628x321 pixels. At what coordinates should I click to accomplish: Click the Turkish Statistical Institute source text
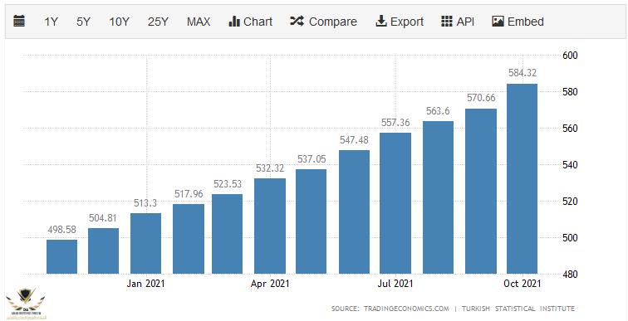click(518, 309)
